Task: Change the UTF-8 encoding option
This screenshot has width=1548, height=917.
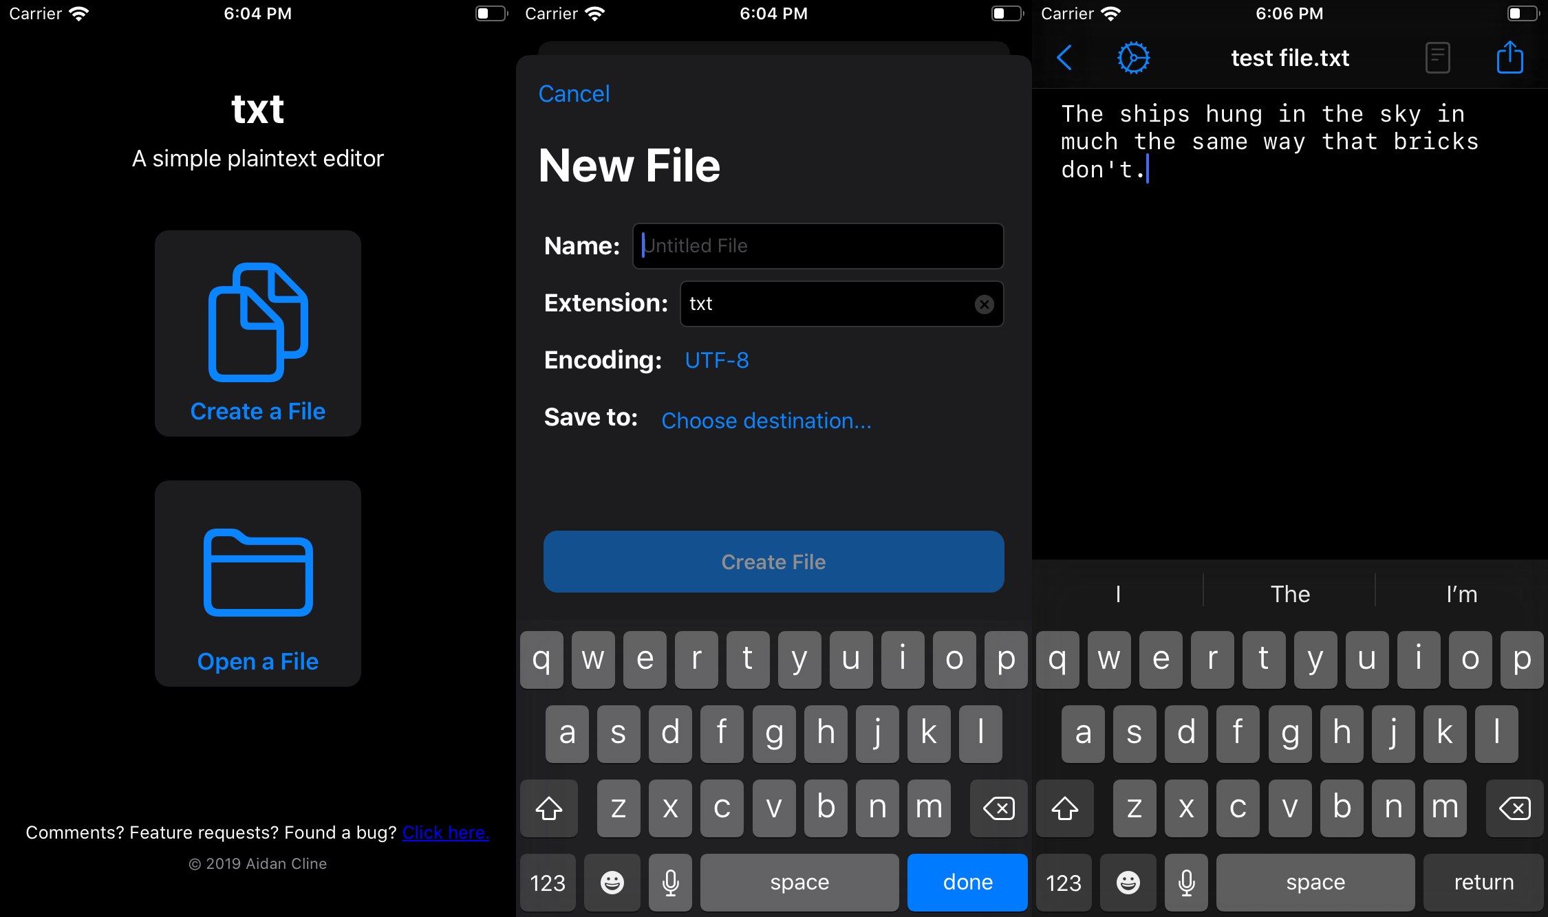Action: click(x=717, y=360)
